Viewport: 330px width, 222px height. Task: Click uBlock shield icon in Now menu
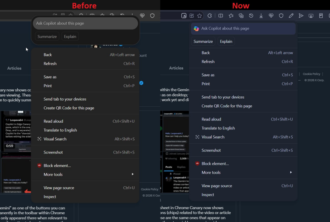point(197,164)
